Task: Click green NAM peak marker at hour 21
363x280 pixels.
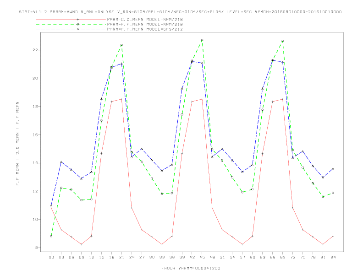Action: pos(121,45)
